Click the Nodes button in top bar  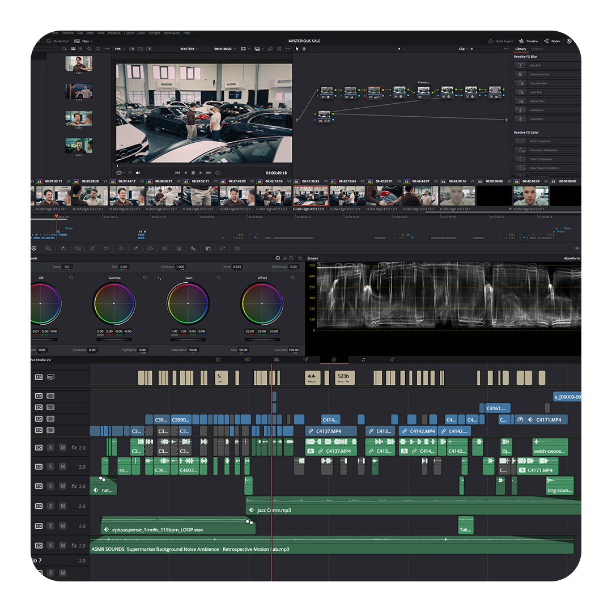coord(552,41)
